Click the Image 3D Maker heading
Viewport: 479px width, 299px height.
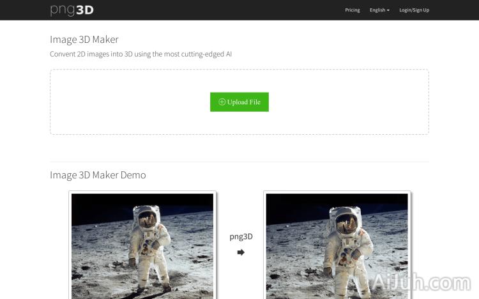pos(84,40)
